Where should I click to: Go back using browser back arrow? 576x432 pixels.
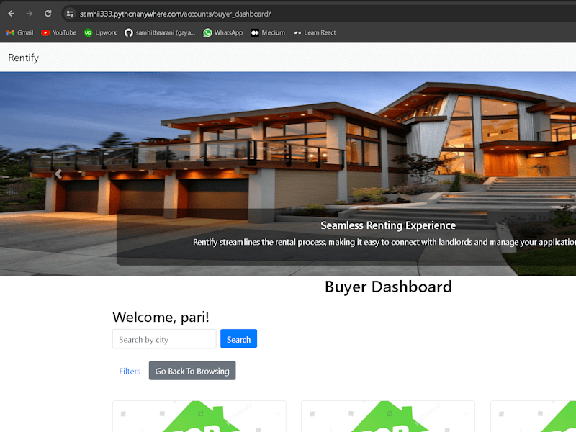tap(11, 14)
